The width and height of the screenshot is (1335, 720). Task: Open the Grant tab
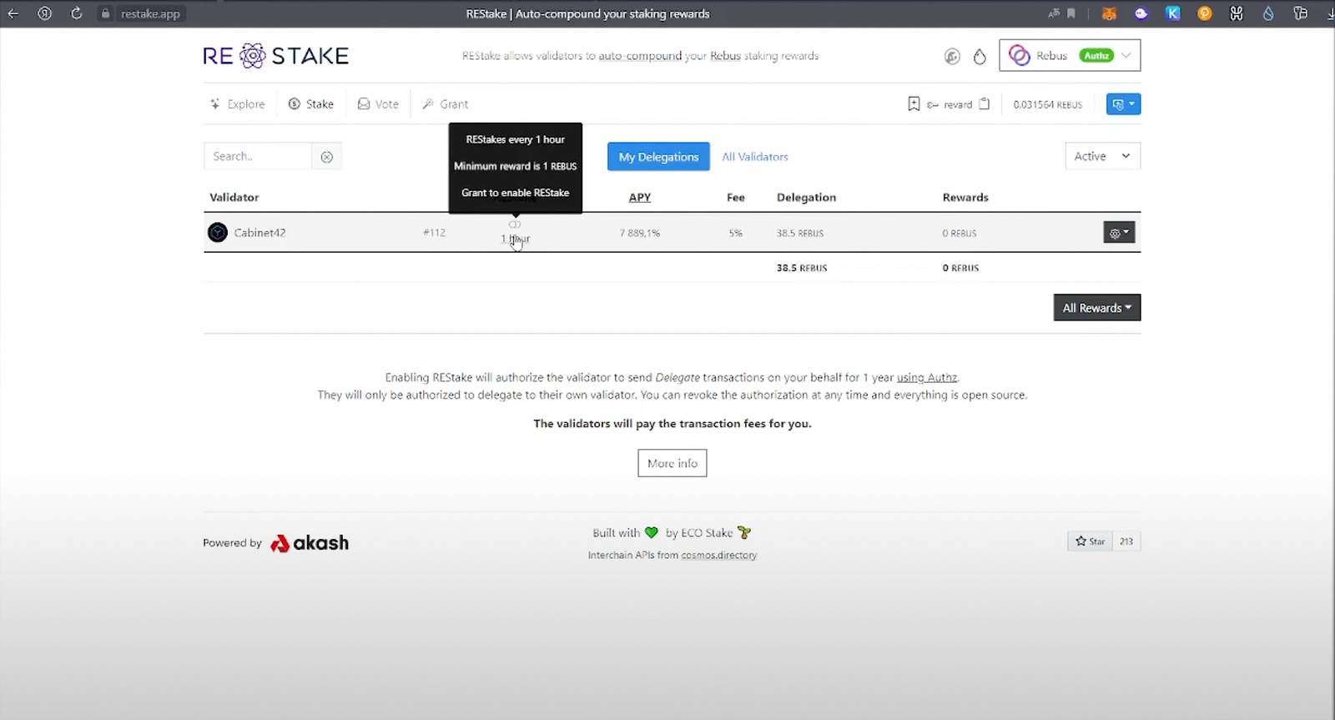point(446,104)
